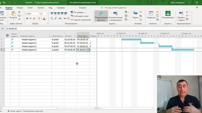Image resolution: width=202 pixels, height=113 pixels.
Task: Toggle bold Ж formatting
Action: click(x=27, y=19)
